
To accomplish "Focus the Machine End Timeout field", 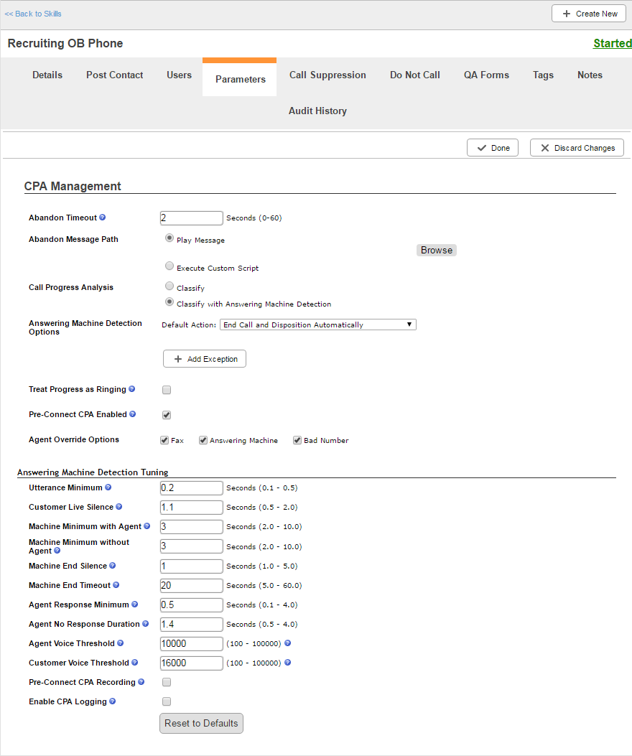I will click(x=192, y=585).
